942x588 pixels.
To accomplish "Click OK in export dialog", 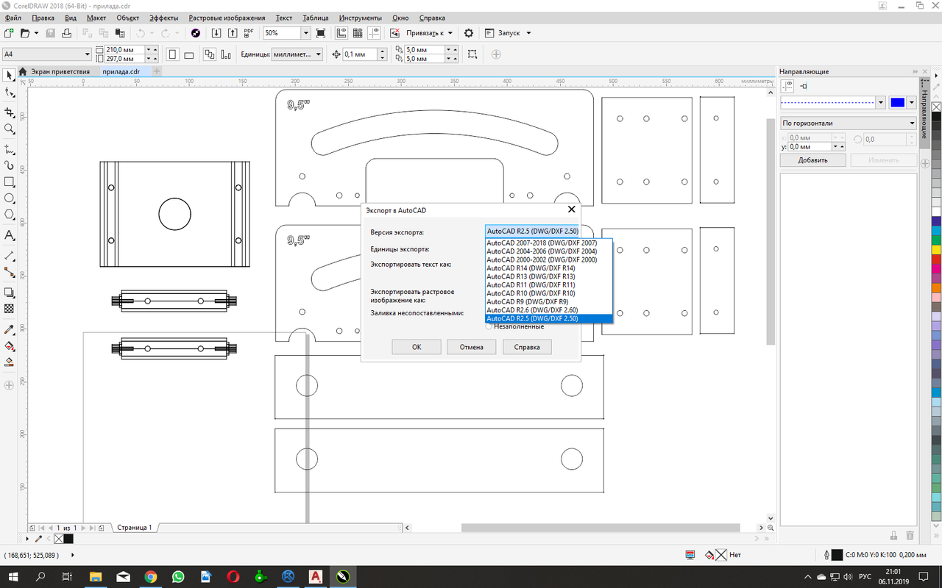I will [x=417, y=347].
